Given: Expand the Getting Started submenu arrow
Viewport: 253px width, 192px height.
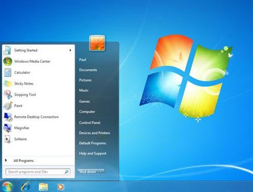Looking at the screenshot, I should [x=70, y=50].
